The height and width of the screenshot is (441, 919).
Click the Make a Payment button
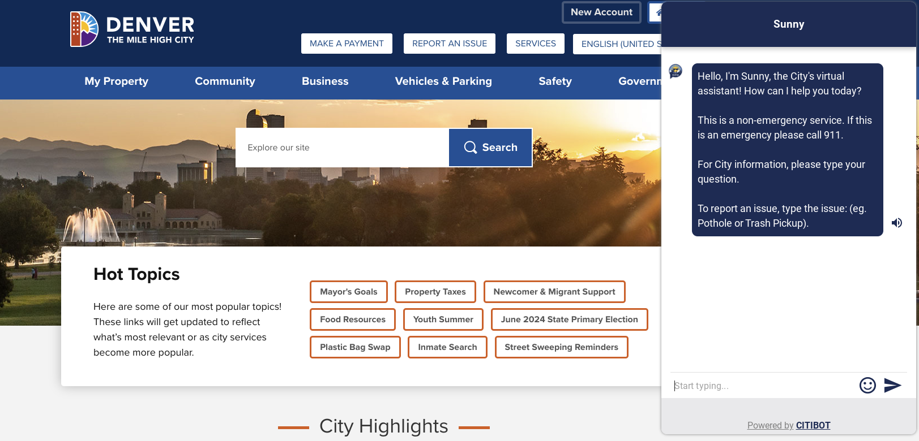coord(347,44)
